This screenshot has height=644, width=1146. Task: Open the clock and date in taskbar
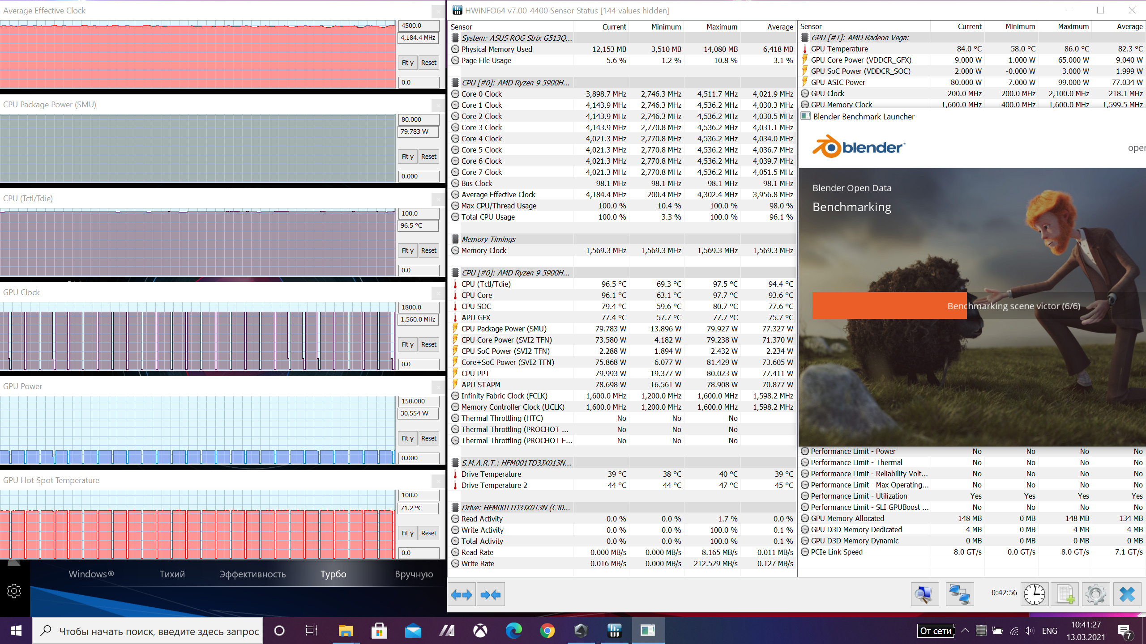click(1086, 631)
